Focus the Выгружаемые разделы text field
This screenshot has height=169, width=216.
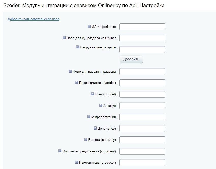point(142,49)
